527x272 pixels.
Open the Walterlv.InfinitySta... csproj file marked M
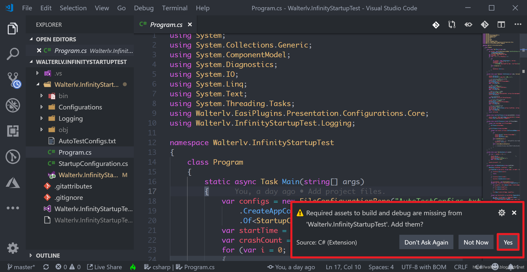(x=80, y=175)
